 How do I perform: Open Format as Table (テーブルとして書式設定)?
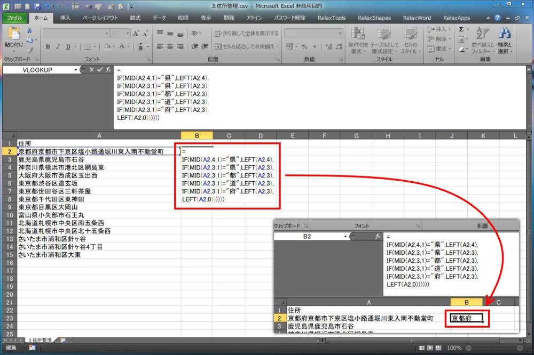[x=384, y=41]
